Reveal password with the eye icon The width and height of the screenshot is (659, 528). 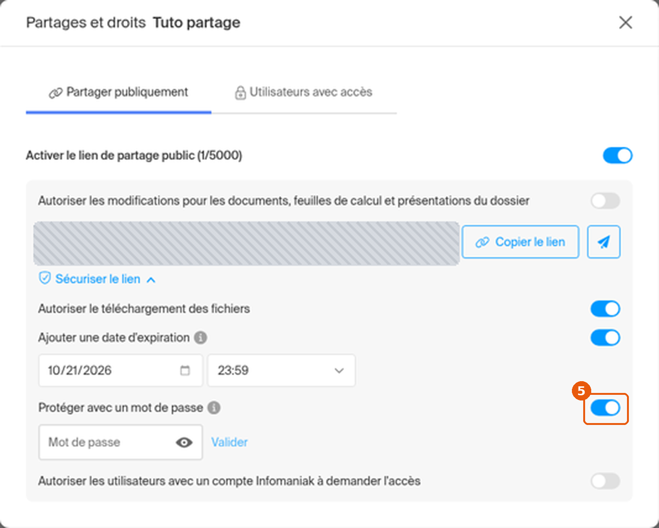click(x=184, y=442)
